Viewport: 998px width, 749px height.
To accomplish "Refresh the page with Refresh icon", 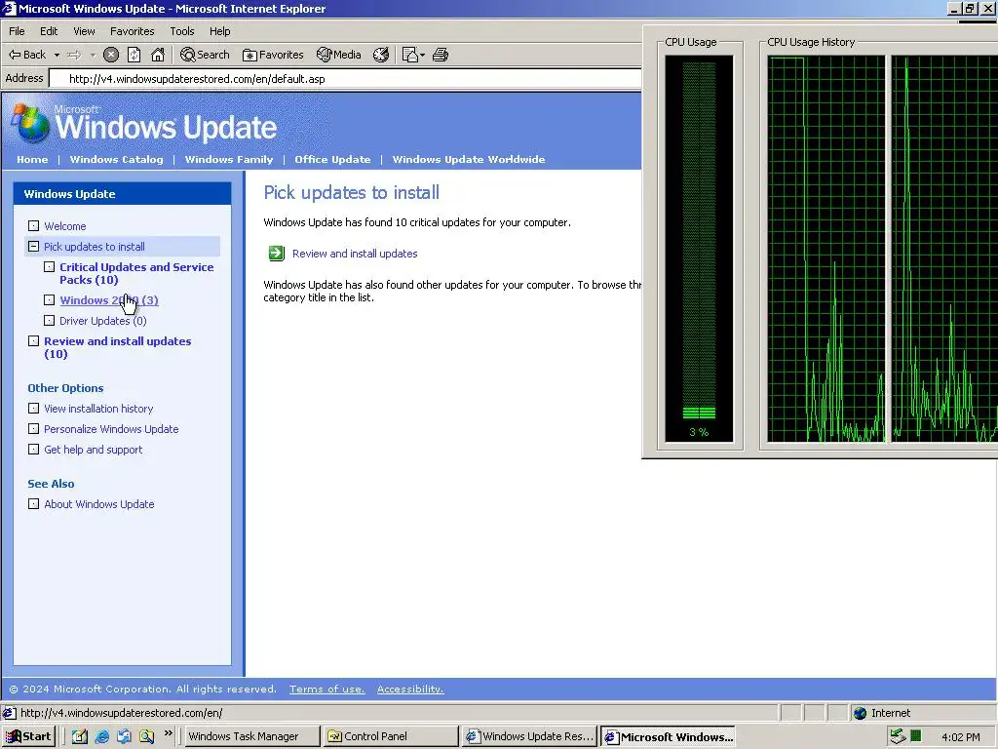I will [134, 55].
